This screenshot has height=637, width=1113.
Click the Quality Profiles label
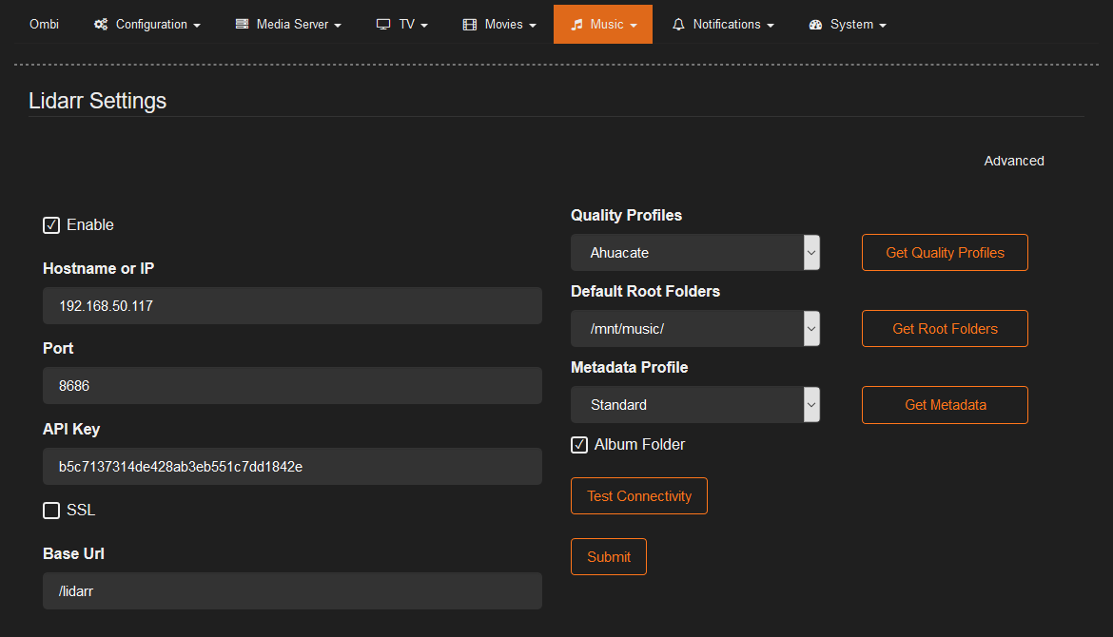[x=626, y=215]
